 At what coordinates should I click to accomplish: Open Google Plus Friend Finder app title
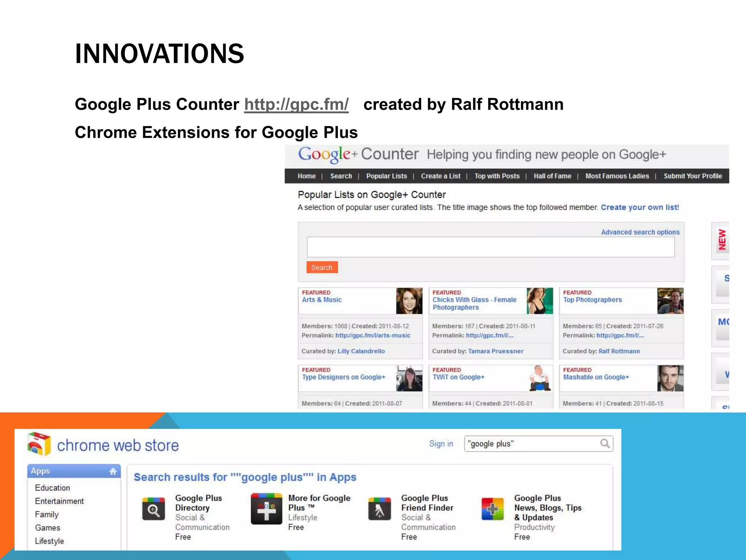427,503
